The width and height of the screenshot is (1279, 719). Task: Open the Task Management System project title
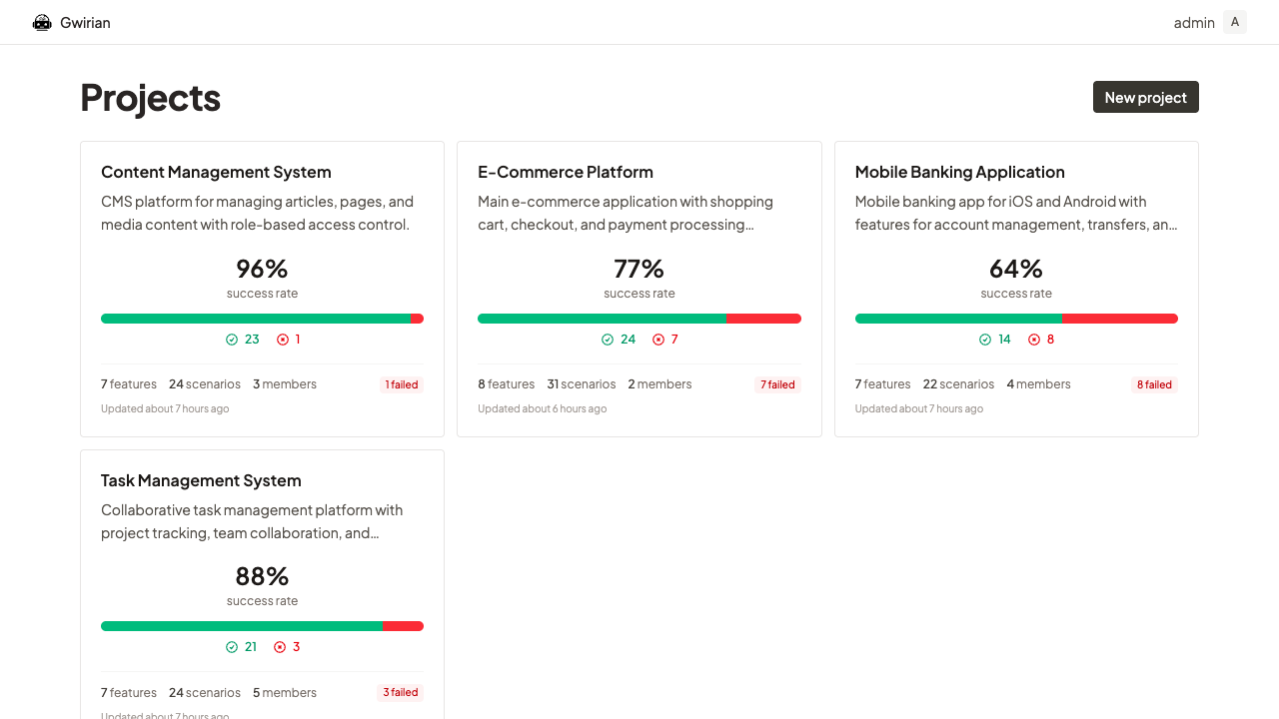tap(201, 480)
